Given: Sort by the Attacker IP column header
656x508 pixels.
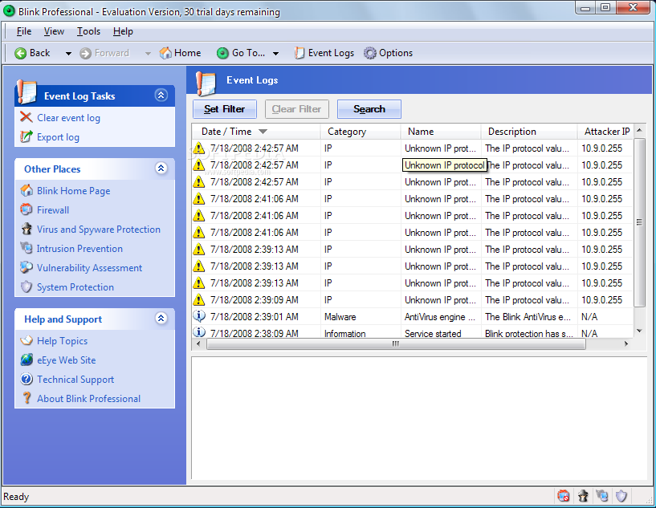Looking at the screenshot, I should point(605,132).
